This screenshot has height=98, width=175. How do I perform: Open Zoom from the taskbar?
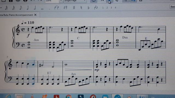pos(105,96)
